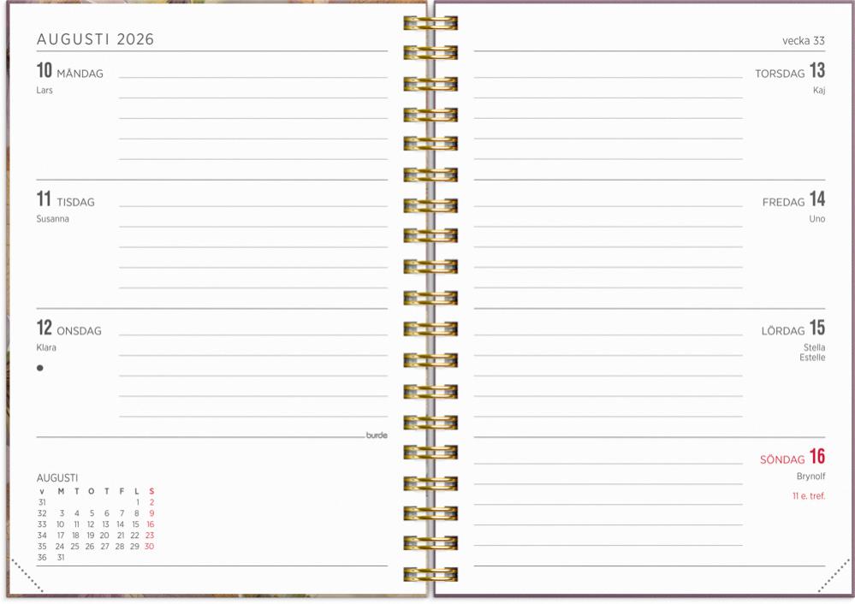Click the 'vecka 33' week label
855x604 pixels.
[x=803, y=40]
